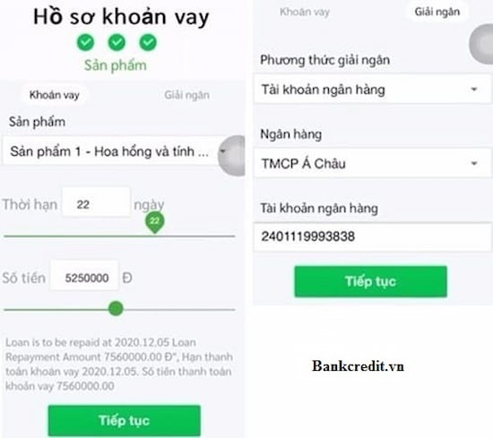Click Tiếp tục button under loan repayment text
Viewport: 493px width, 438px height.
tap(125, 420)
